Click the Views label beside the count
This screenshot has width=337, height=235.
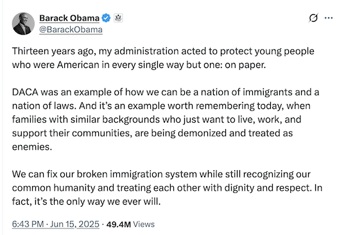[x=144, y=224]
